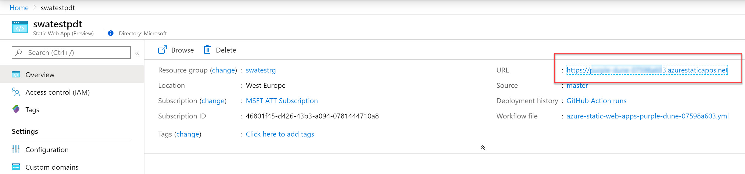
Task: Click the info icon beside Directory: Microsoft
Action: tap(110, 33)
